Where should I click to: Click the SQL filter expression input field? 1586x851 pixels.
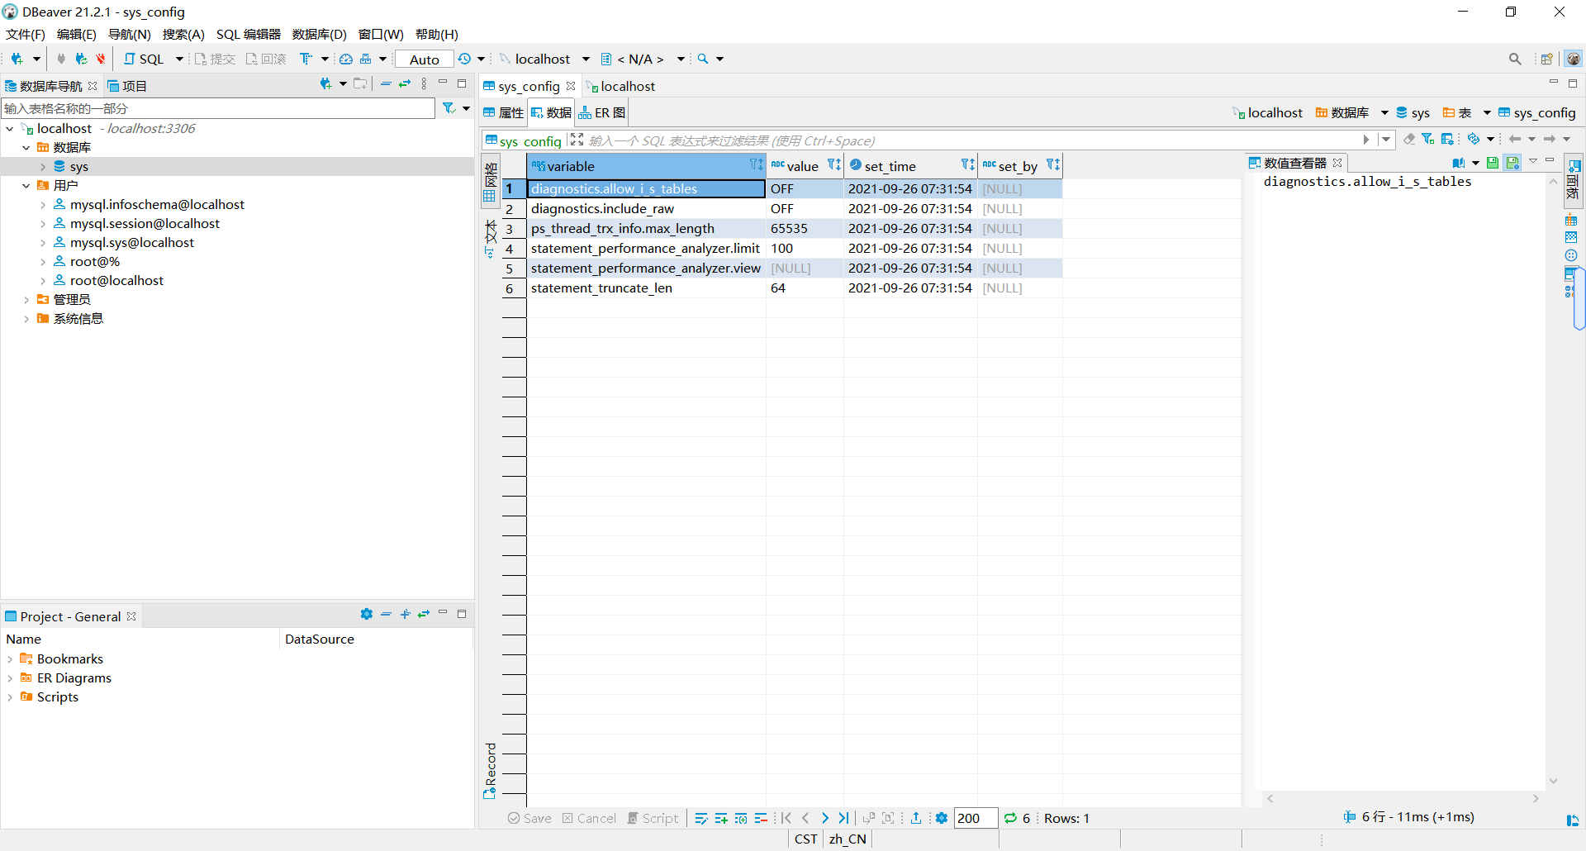(971, 140)
